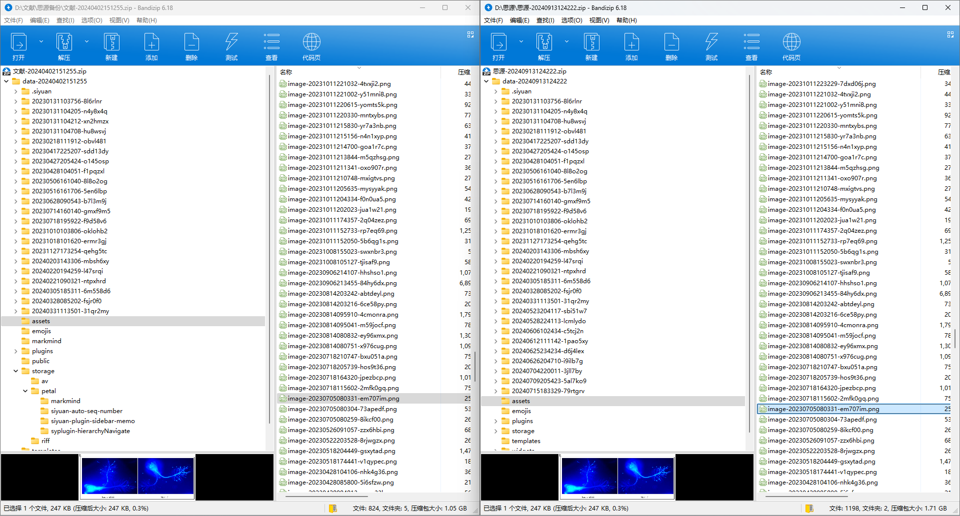Click Delete (删除) icon in left window toolbar
Viewport: 960px width, 516px height.
click(x=191, y=46)
